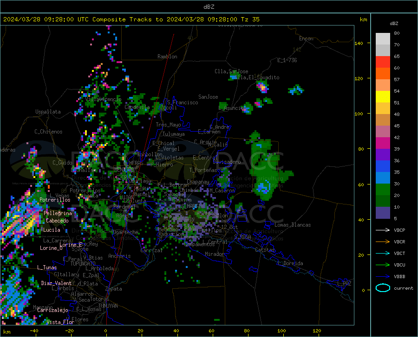The width and height of the screenshot is (418, 337).
Task: Click the cyan 'current' ellipse legend icon
Action: click(x=383, y=288)
